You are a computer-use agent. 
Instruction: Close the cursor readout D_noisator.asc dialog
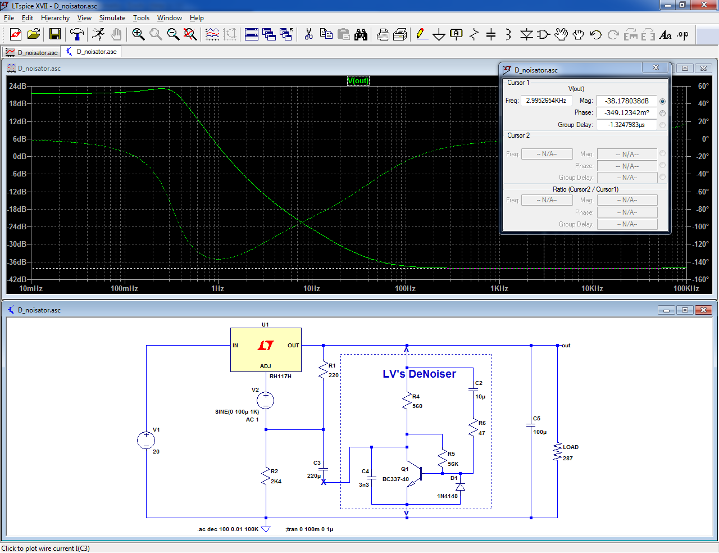coord(656,67)
